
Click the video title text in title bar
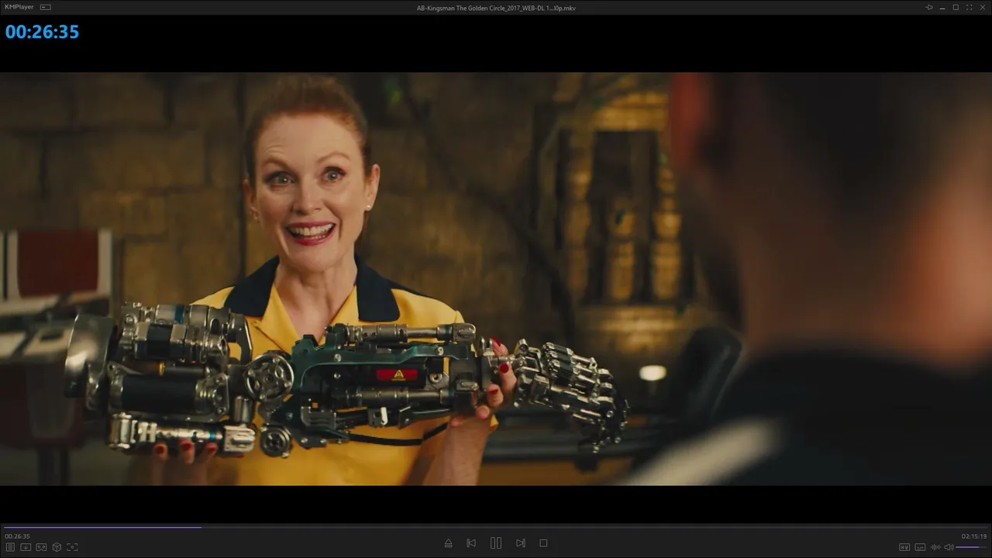pyautogui.click(x=496, y=8)
